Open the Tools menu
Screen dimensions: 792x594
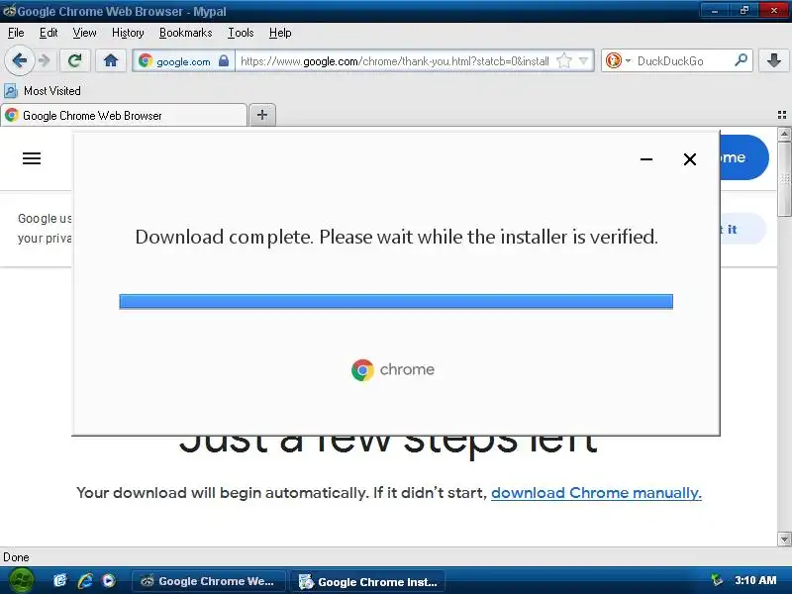(x=241, y=33)
